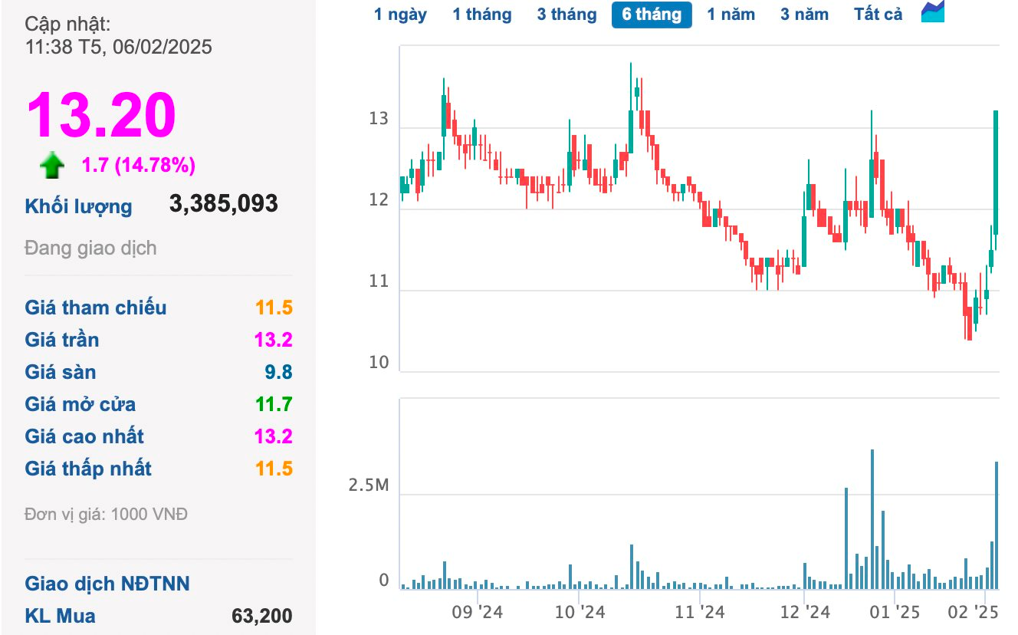Select the KL Mua label
The height and width of the screenshot is (635, 1018).
[x=60, y=617]
